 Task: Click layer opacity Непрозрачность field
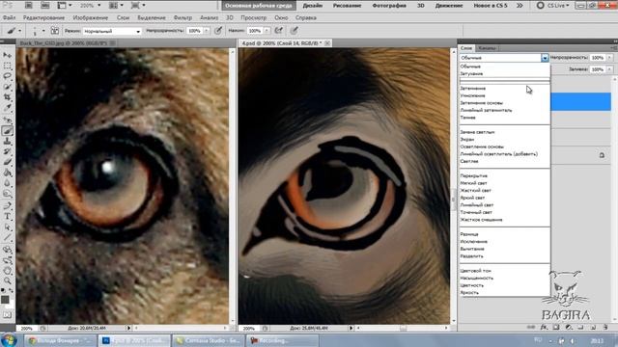[598, 58]
